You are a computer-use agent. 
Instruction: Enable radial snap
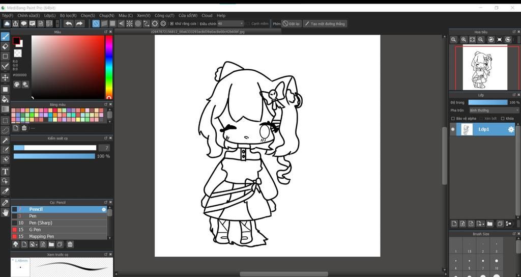130,23
